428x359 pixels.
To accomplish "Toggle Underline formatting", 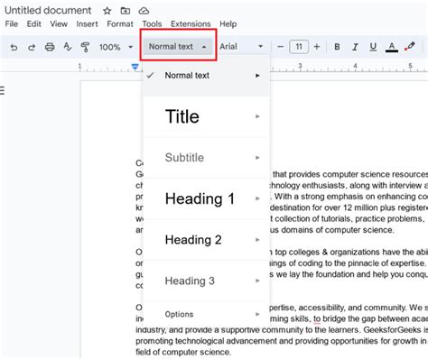I will click(373, 47).
